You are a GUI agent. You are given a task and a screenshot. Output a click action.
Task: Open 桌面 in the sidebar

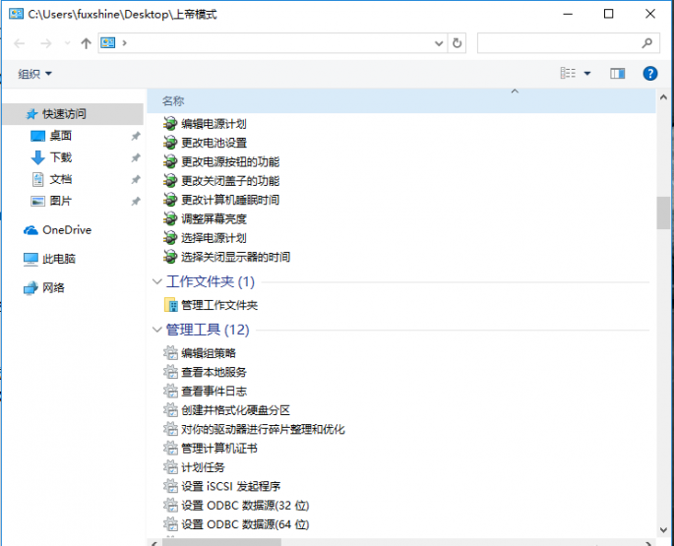click(61, 136)
